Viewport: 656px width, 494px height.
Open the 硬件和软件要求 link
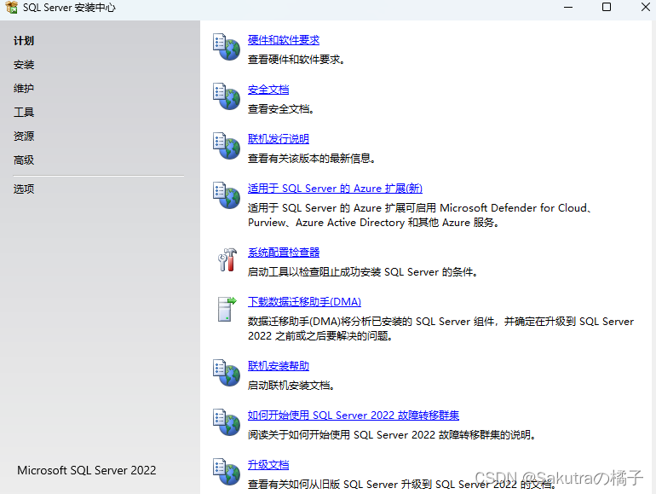[284, 40]
